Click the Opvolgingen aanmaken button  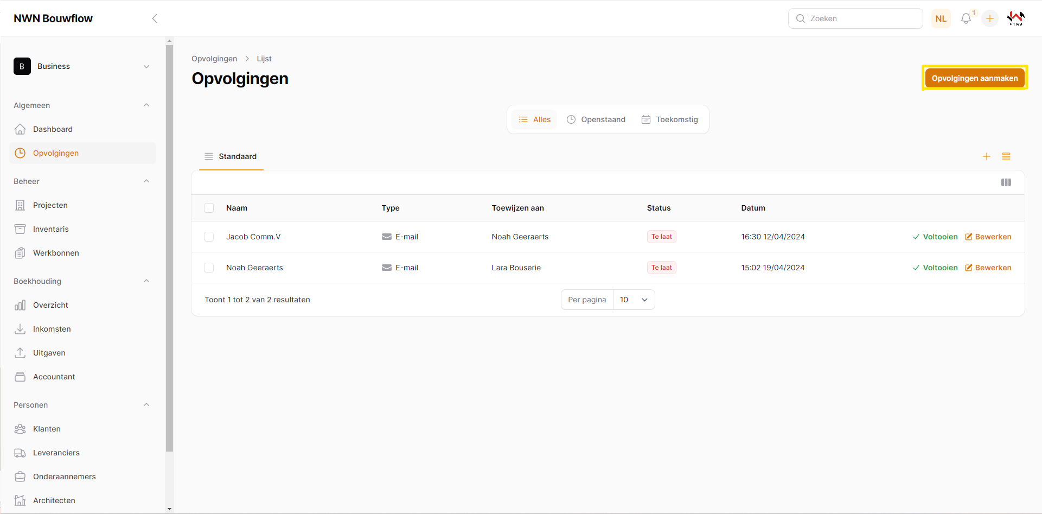click(974, 78)
